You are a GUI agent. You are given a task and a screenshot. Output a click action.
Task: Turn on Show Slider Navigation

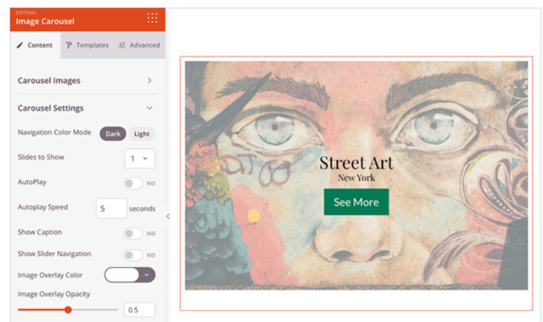pyautogui.click(x=132, y=254)
